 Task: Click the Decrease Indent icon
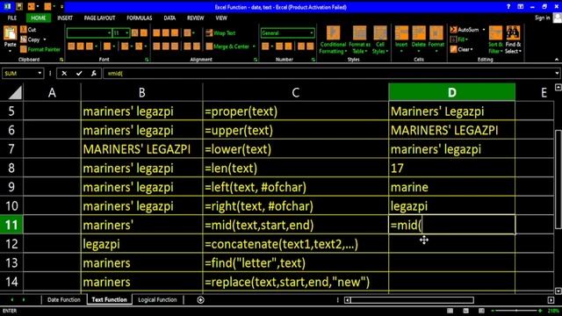tap(187, 46)
